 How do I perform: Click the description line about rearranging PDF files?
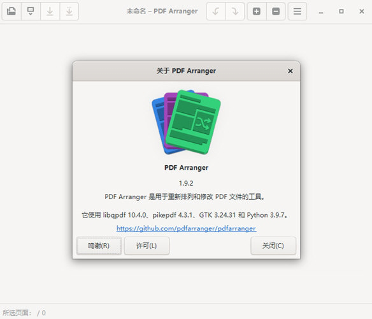click(x=185, y=197)
